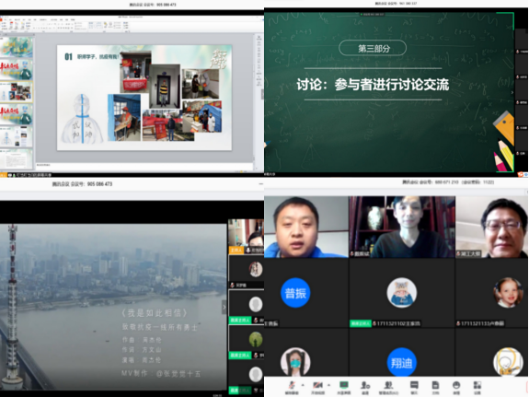Open the video options arrow beside the camera
This screenshot has width=529, height=397.
pyautogui.click(x=328, y=385)
